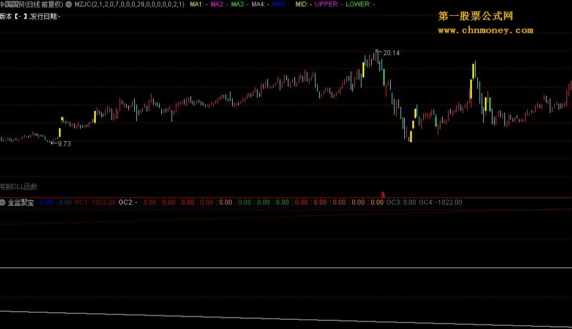Click the 版本 发行日期 info line
This screenshot has width=572, height=329.
click(x=30, y=16)
